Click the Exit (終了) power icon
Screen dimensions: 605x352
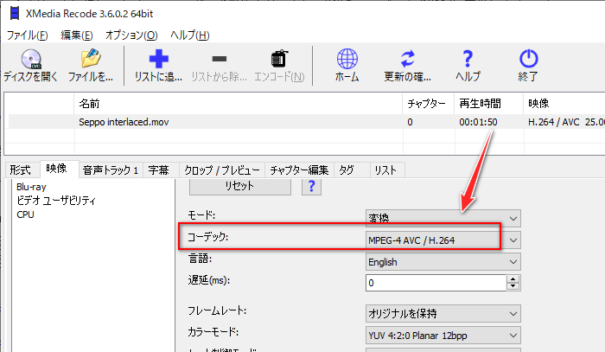click(x=528, y=59)
